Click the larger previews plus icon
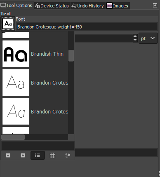160x177 pixels. 23,156
